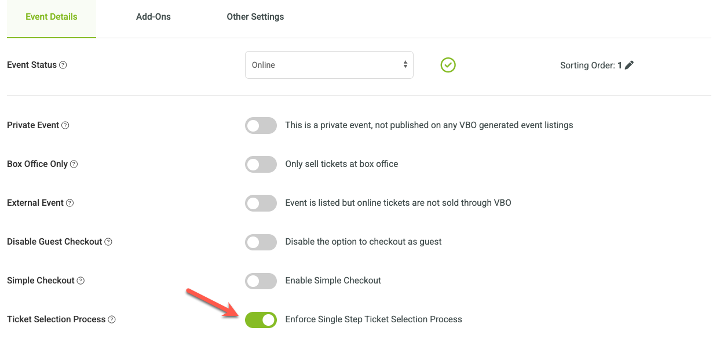Viewport: 720px width, 342px height.
Task: Switch to the Add-Ons tab
Action: [153, 17]
